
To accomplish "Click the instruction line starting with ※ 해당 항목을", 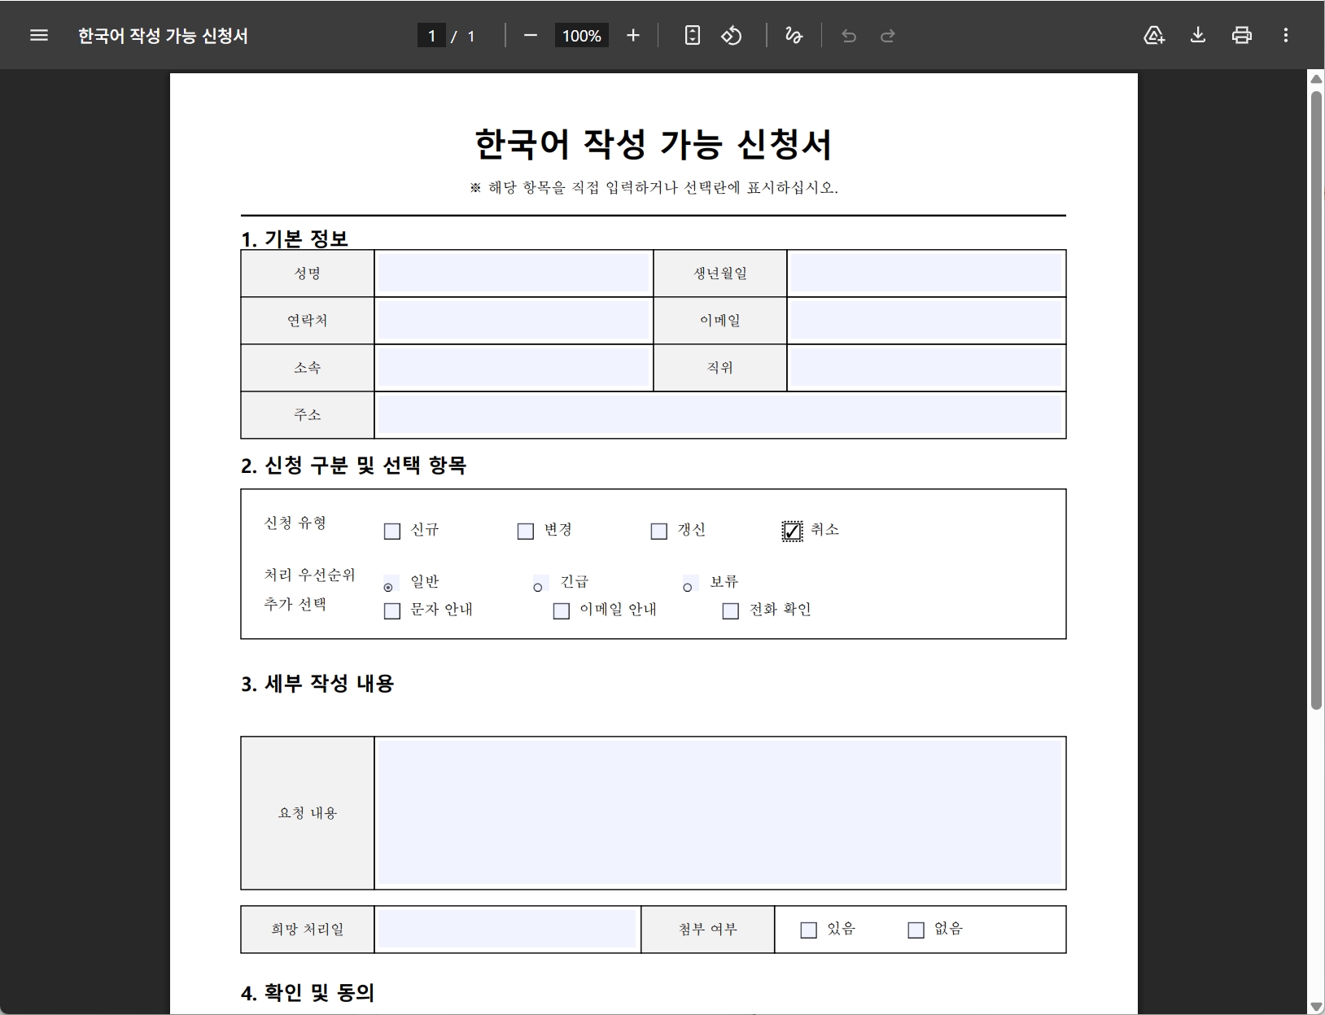I will (x=654, y=187).
